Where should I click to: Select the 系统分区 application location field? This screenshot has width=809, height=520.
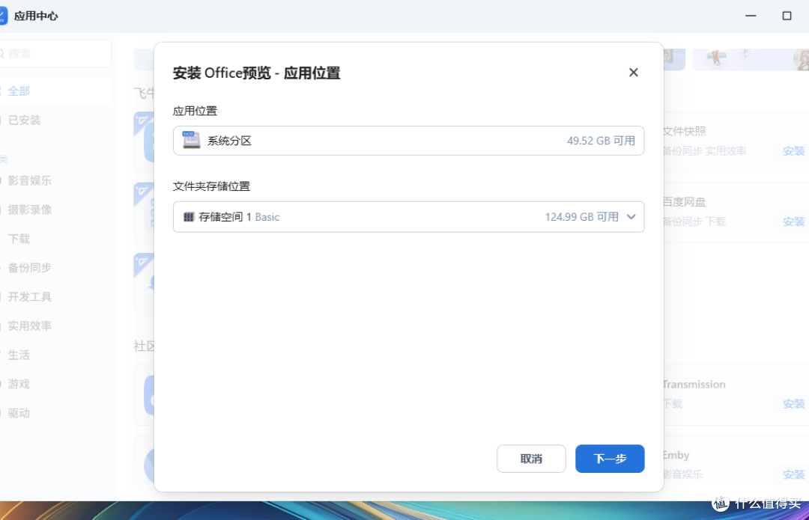tap(409, 141)
